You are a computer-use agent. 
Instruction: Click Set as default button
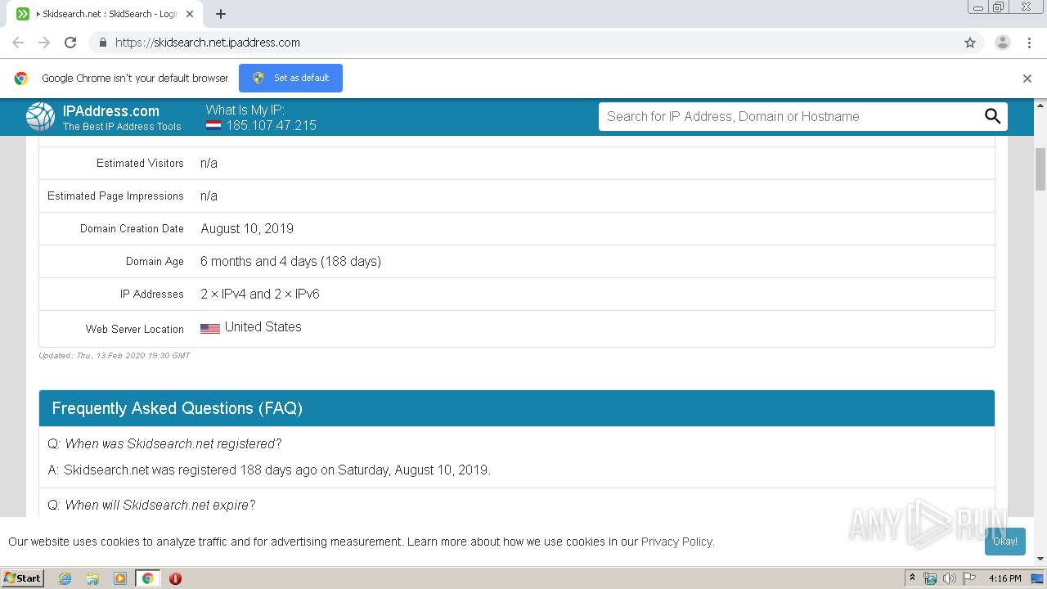click(290, 78)
